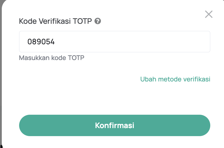Click the word TOTP in the field heading
Image resolution: width=224 pixels, height=148 pixels.
click(x=82, y=21)
